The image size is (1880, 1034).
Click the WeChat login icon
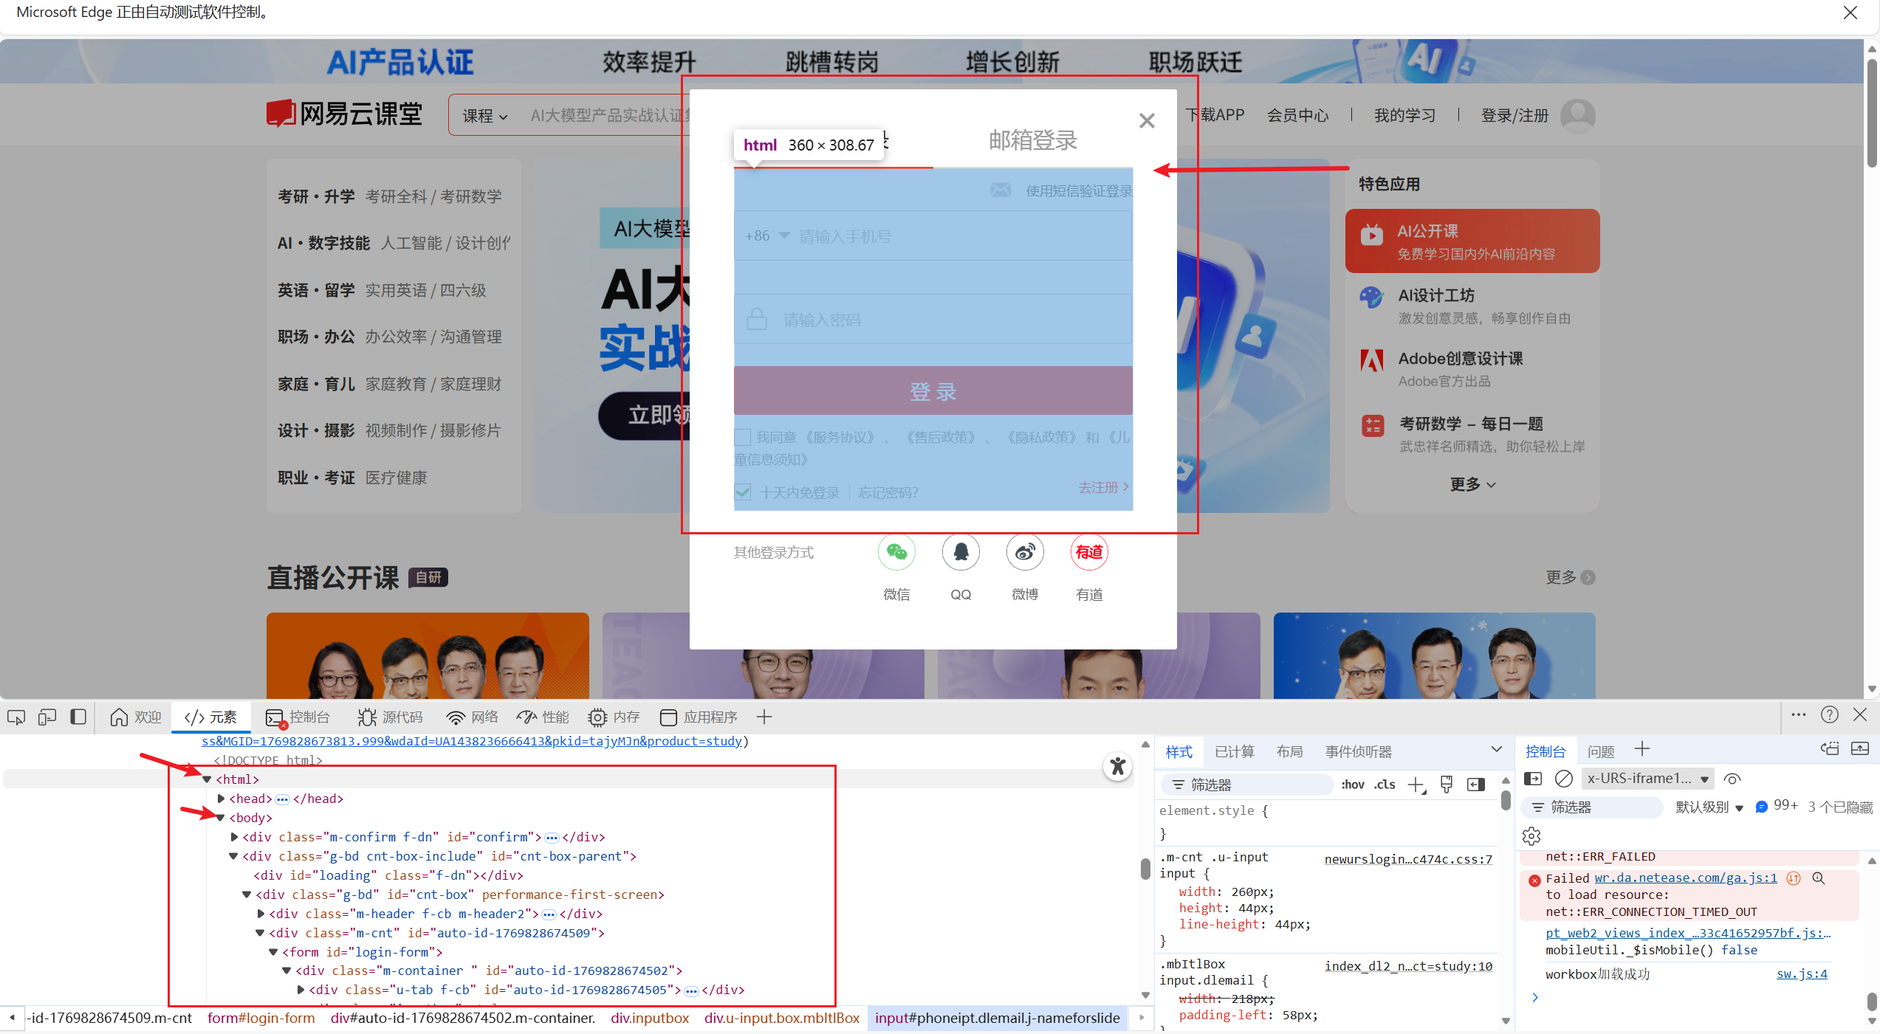(896, 552)
